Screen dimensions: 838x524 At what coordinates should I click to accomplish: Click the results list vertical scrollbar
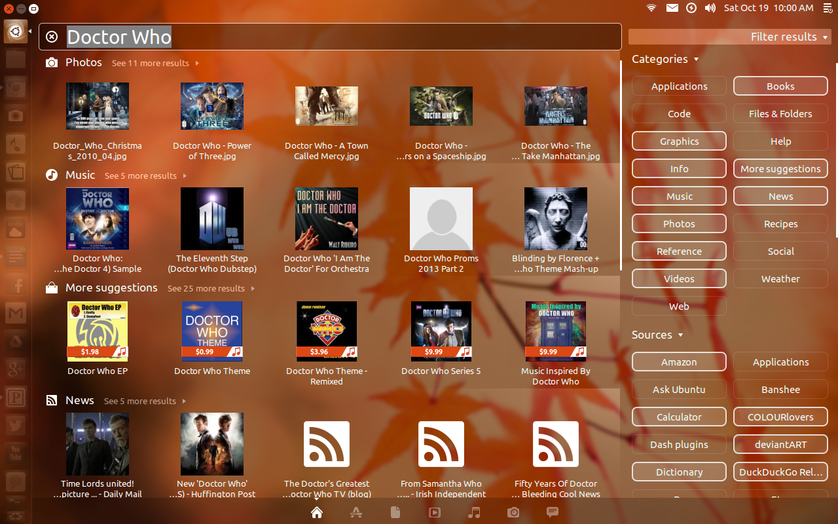pos(621,164)
